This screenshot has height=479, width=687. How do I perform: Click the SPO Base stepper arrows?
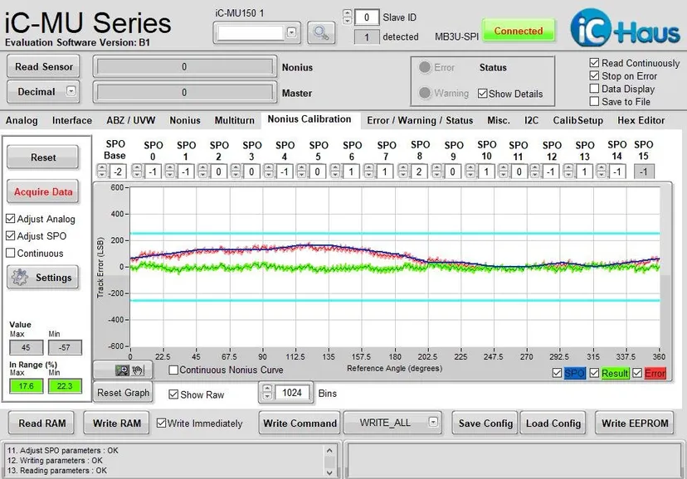tap(102, 171)
